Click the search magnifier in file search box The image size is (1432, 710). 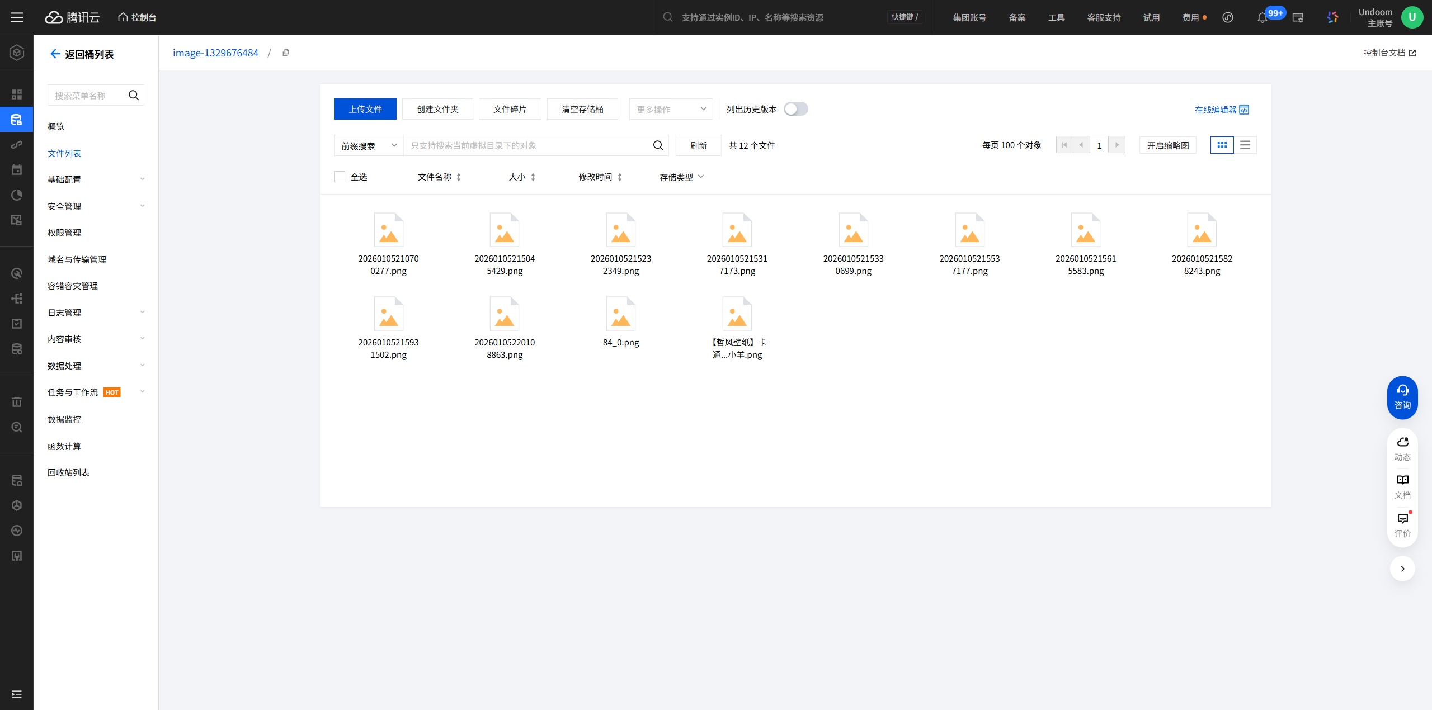coord(658,145)
